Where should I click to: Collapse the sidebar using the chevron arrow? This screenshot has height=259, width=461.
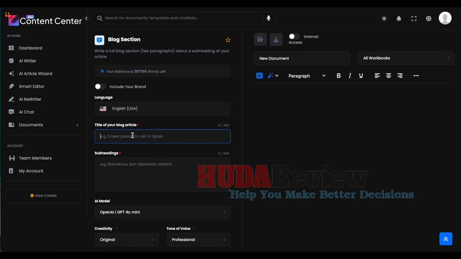(x=86, y=18)
